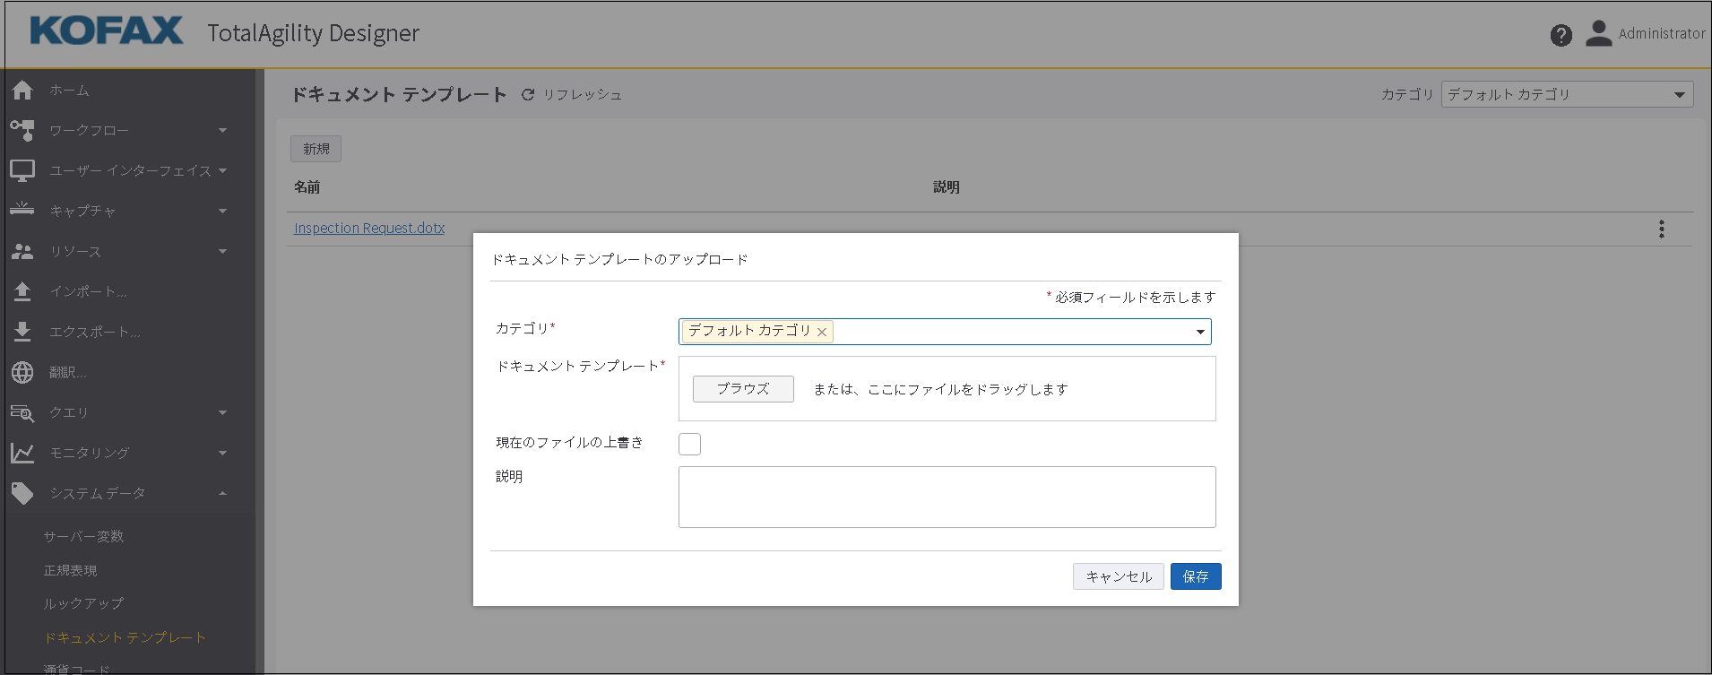Click the 保存 button
This screenshot has width=1712, height=675.
click(1195, 576)
